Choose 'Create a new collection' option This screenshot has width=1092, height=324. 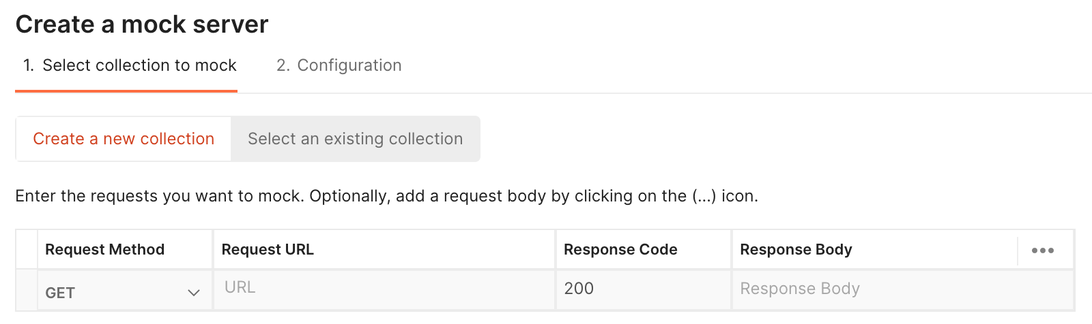point(124,139)
